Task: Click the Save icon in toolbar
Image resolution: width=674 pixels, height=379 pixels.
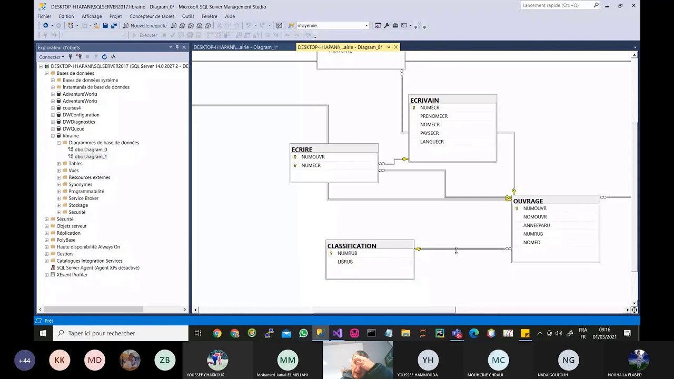Action: point(105,26)
